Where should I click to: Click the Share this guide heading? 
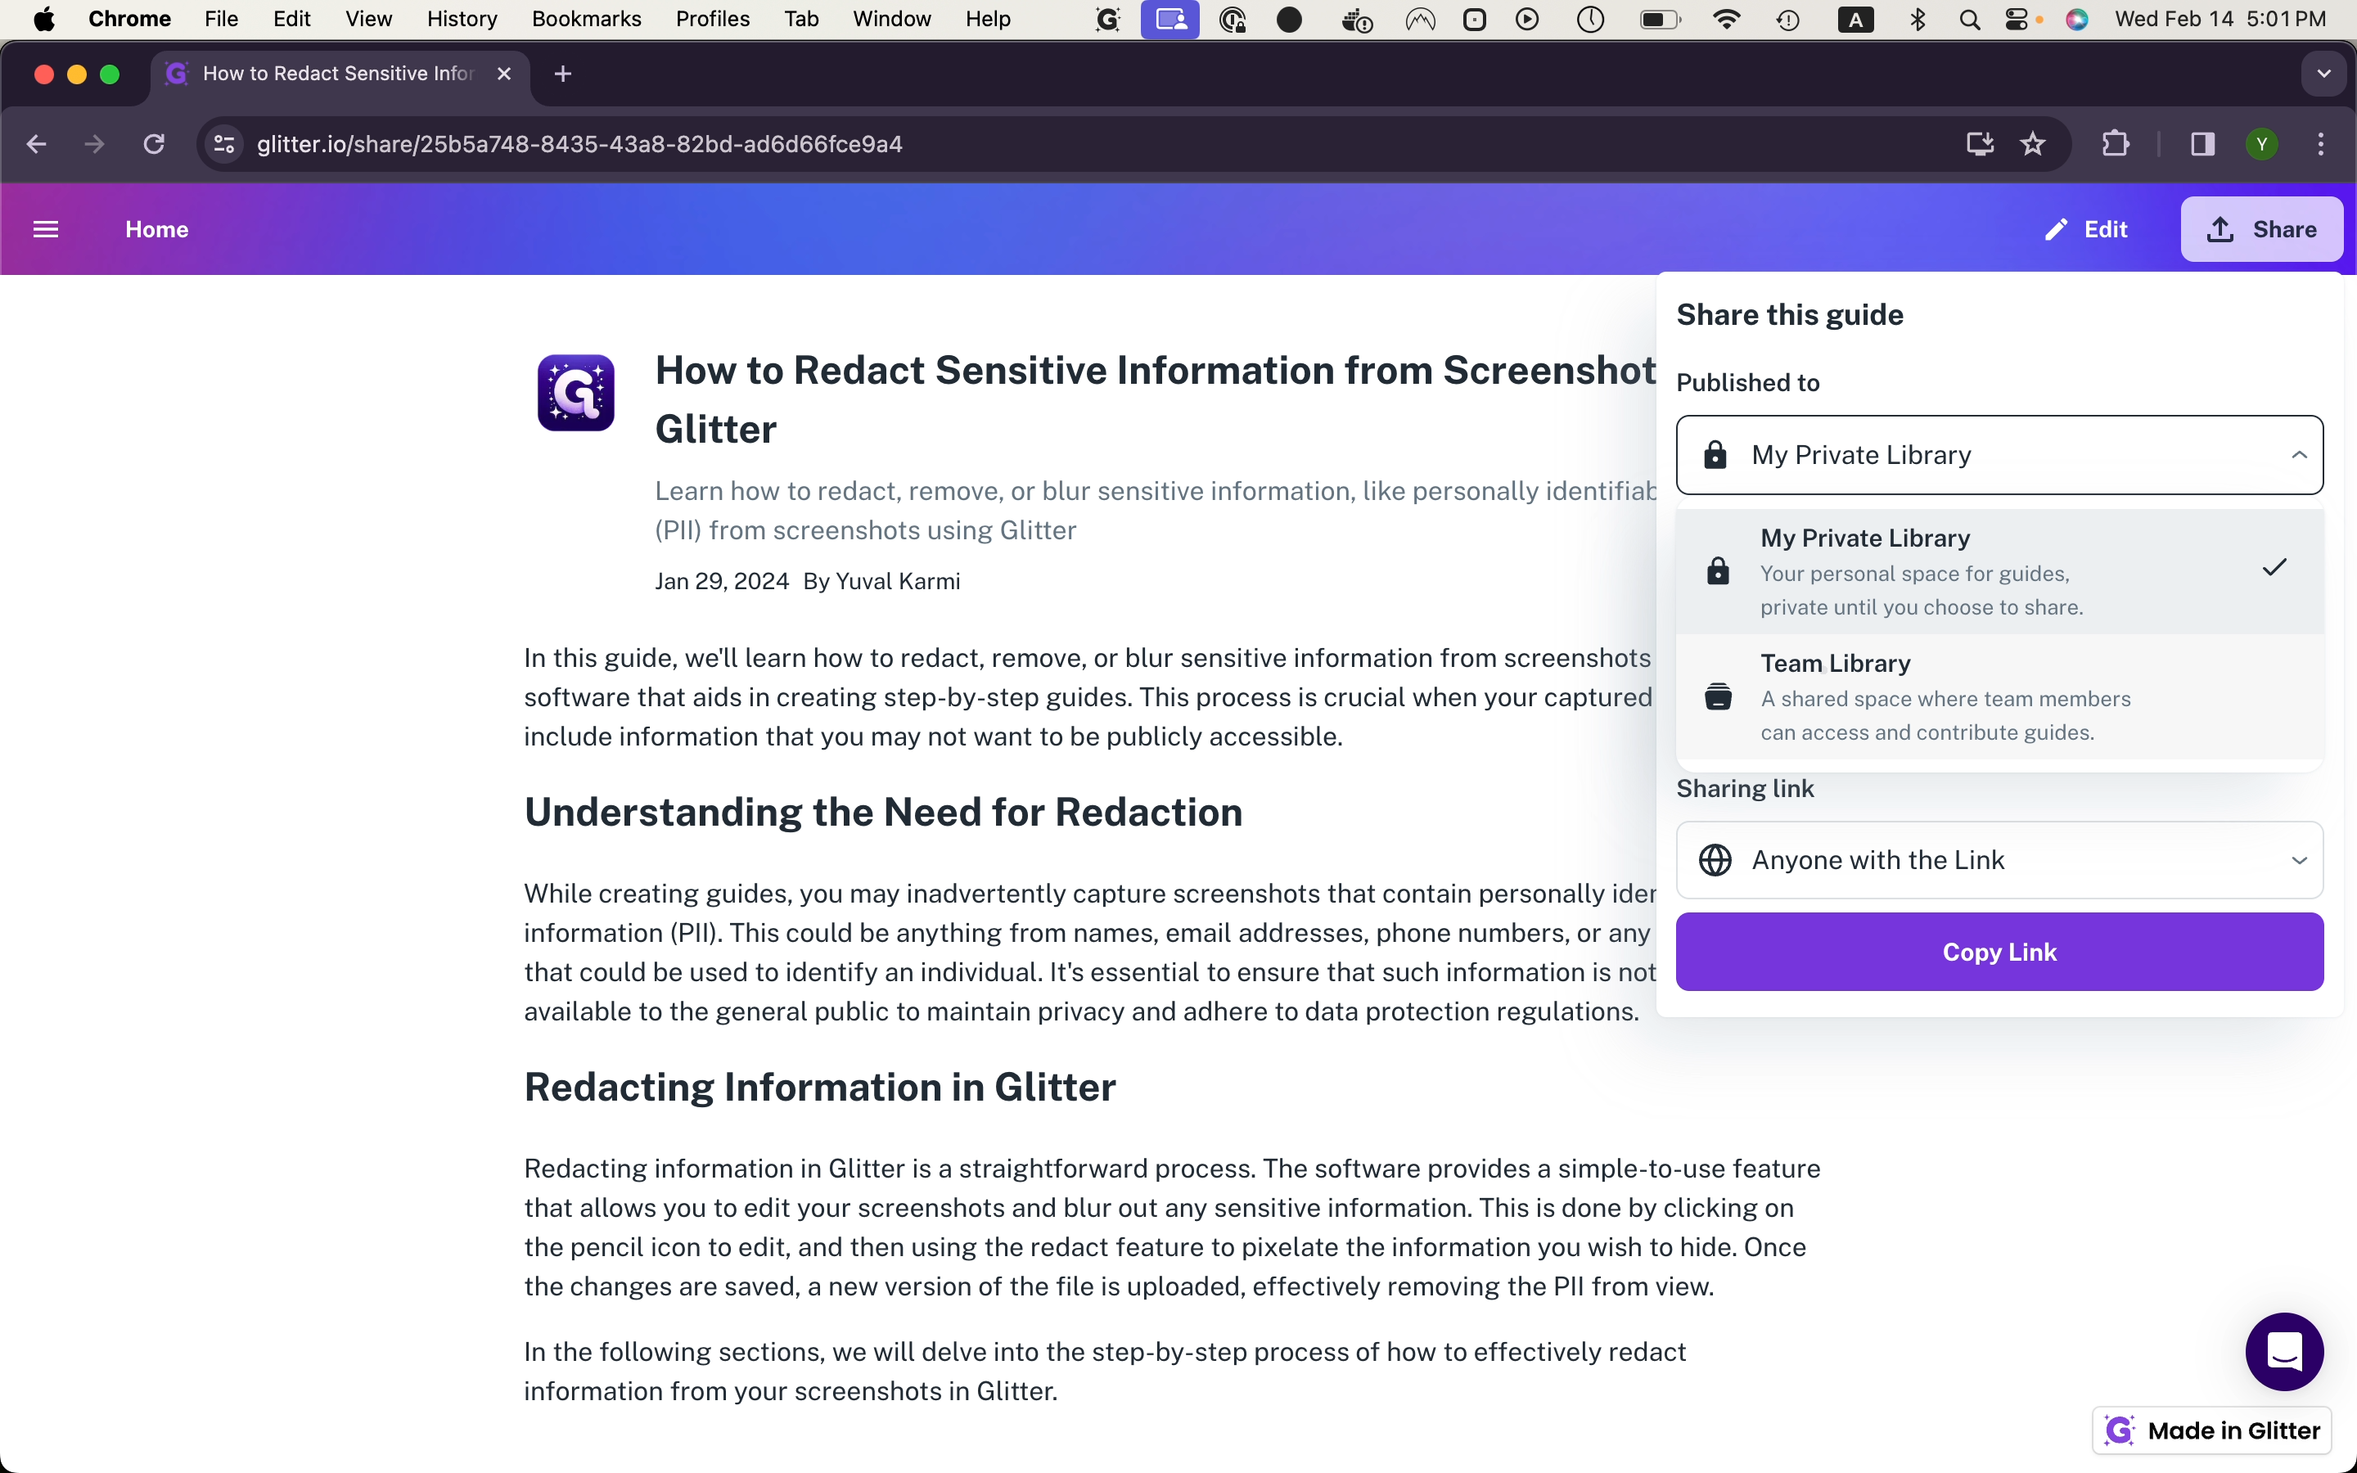click(x=1789, y=315)
